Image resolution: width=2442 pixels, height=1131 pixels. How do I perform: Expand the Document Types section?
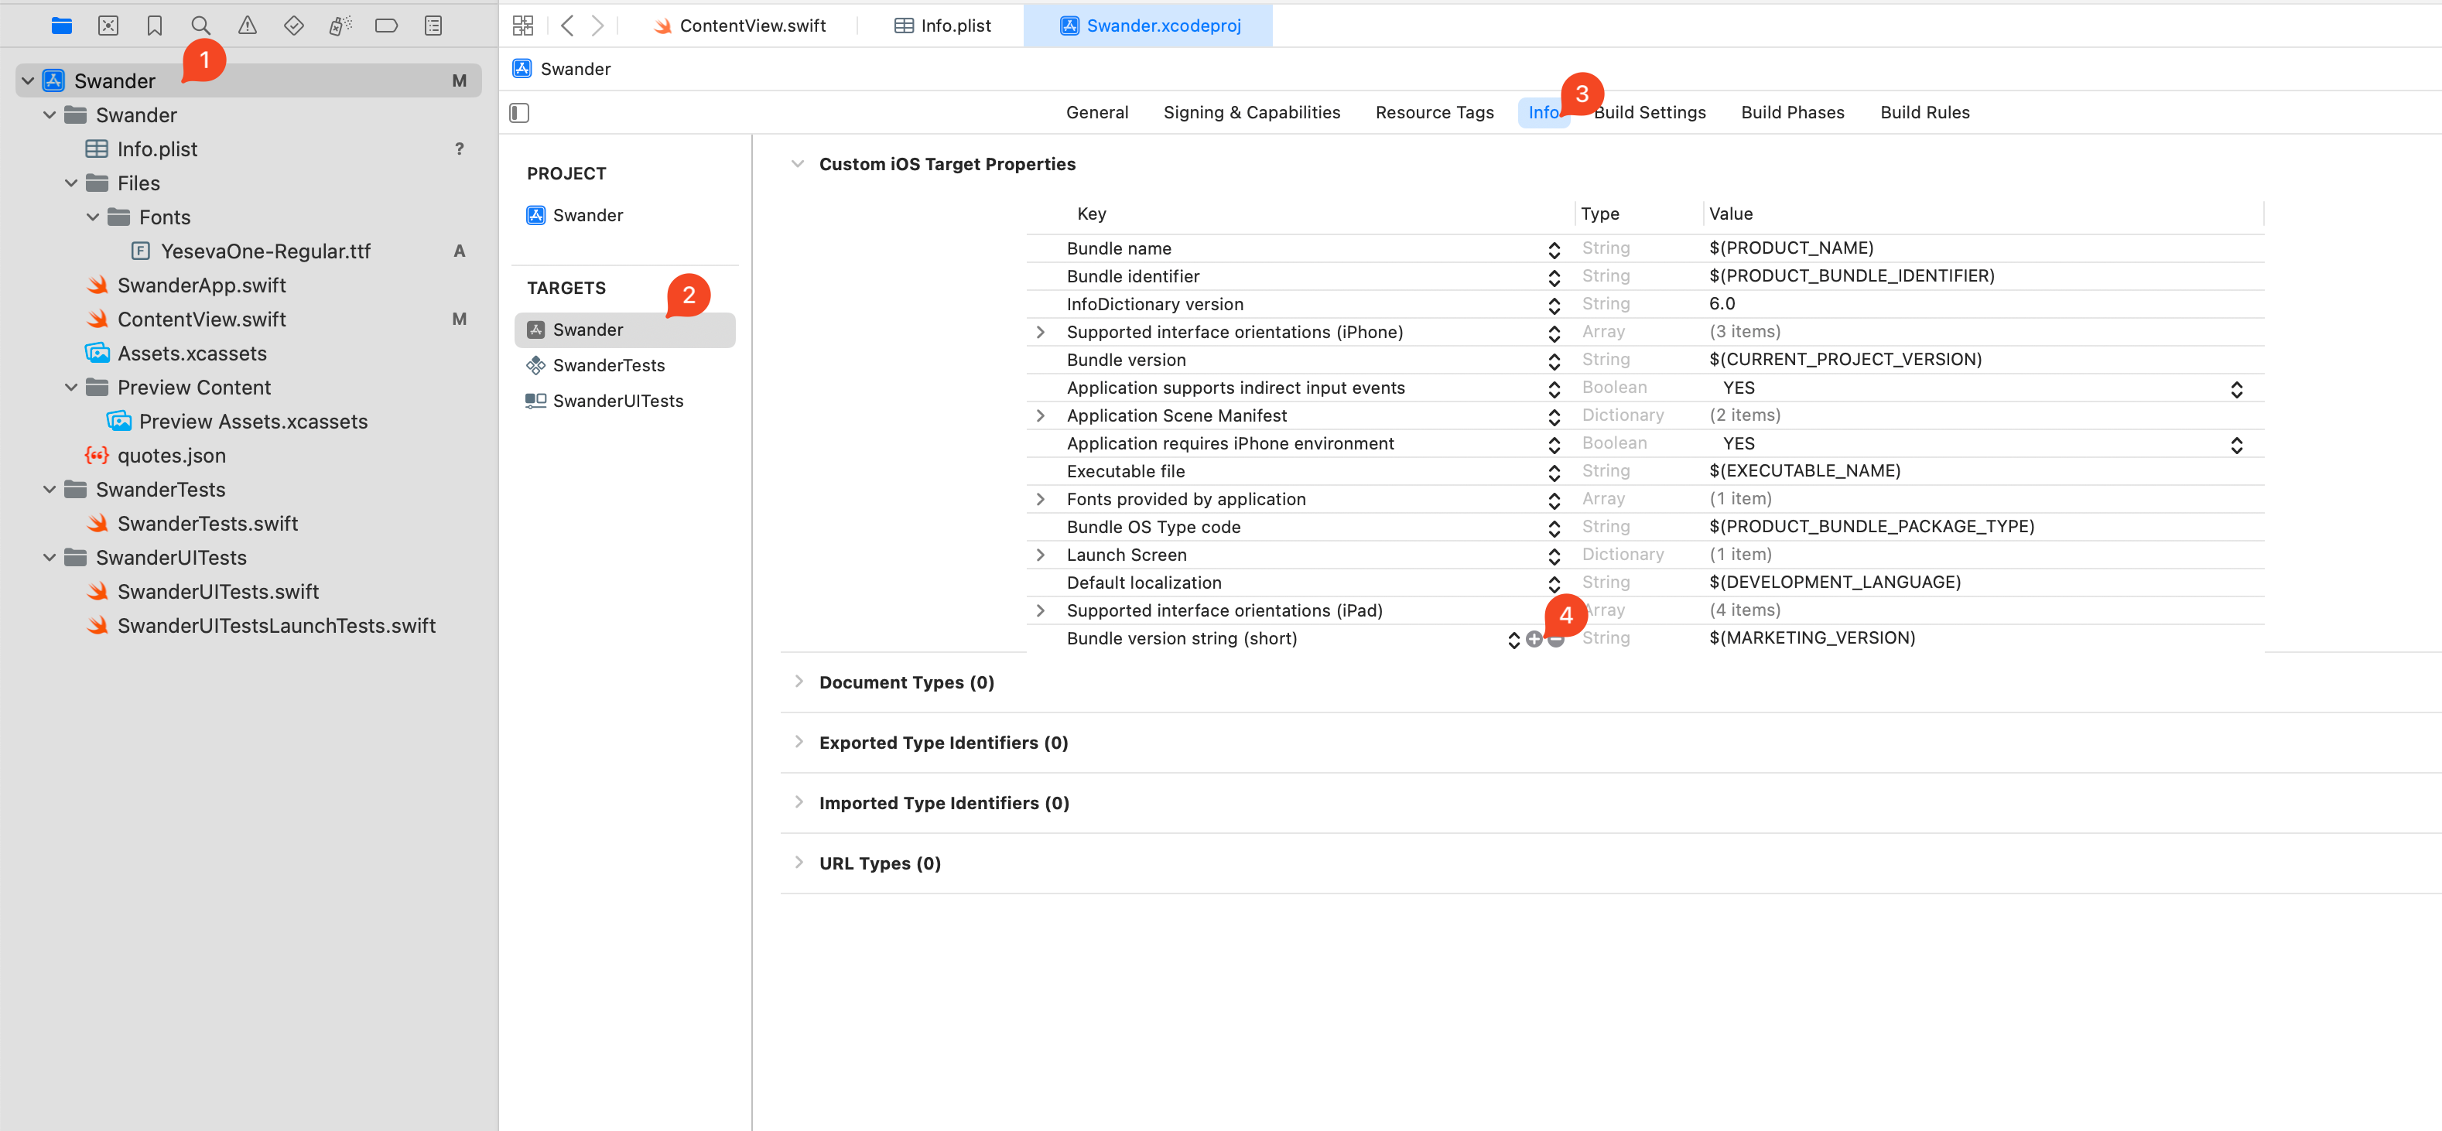click(799, 682)
